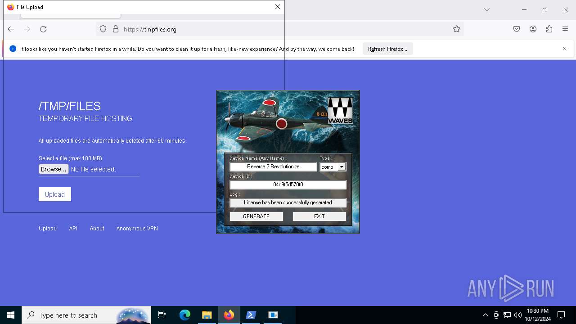Open the Upload footer link

point(48,229)
